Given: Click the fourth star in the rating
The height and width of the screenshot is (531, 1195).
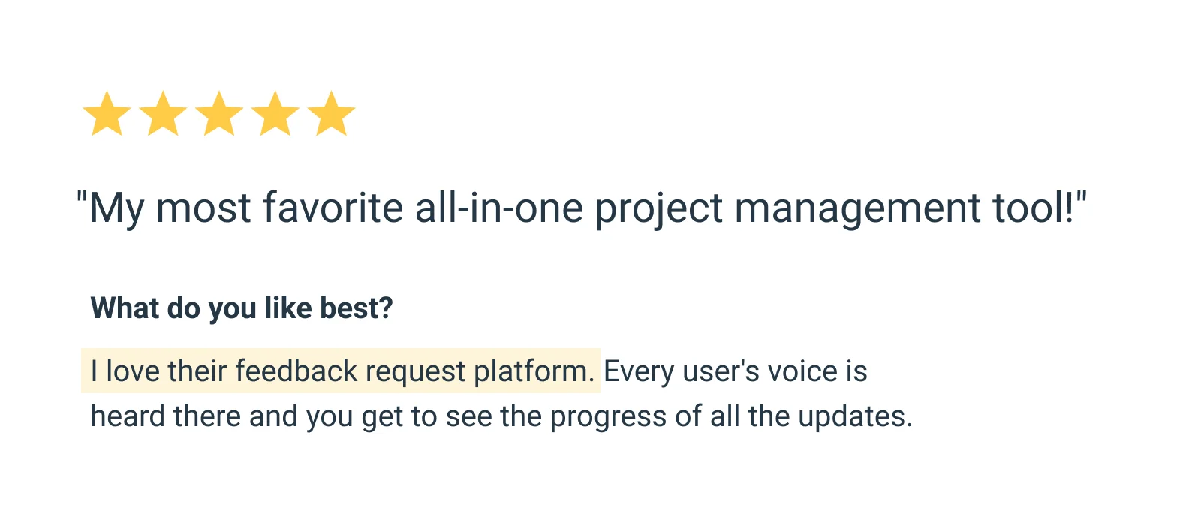Looking at the screenshot, I should pyautogui.click(x=275, y=114).
